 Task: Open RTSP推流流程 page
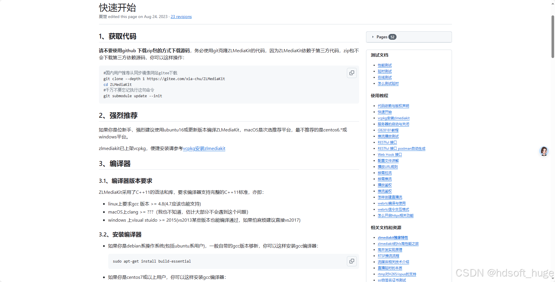pyautogui.click(x=388, y=256)
